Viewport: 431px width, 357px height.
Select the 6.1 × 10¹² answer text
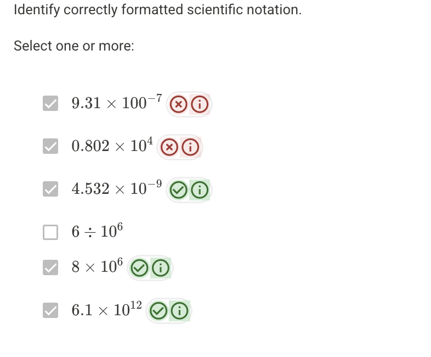tap(106, 310)
